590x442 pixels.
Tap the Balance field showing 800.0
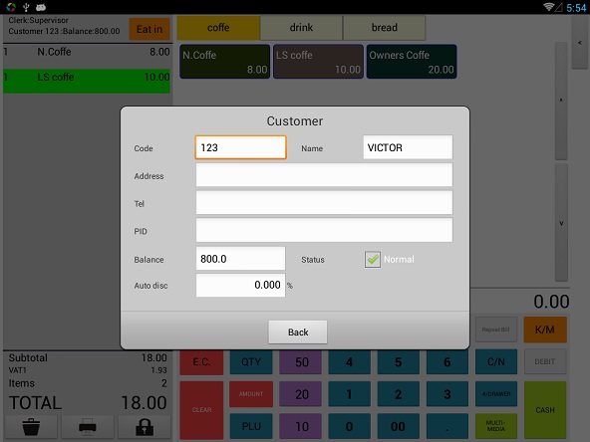click(240, 259)
